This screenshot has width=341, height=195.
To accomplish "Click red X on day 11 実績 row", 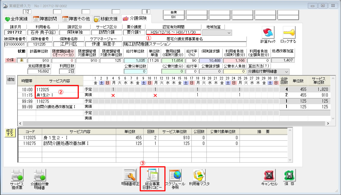I will coord(155,95).
